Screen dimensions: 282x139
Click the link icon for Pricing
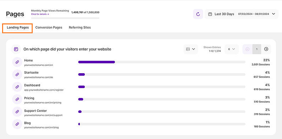click(17, 99)
